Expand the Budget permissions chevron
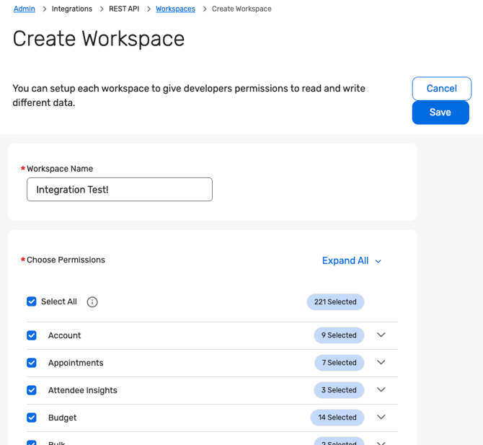The image size is (483, 445). (x=381, y=418)
